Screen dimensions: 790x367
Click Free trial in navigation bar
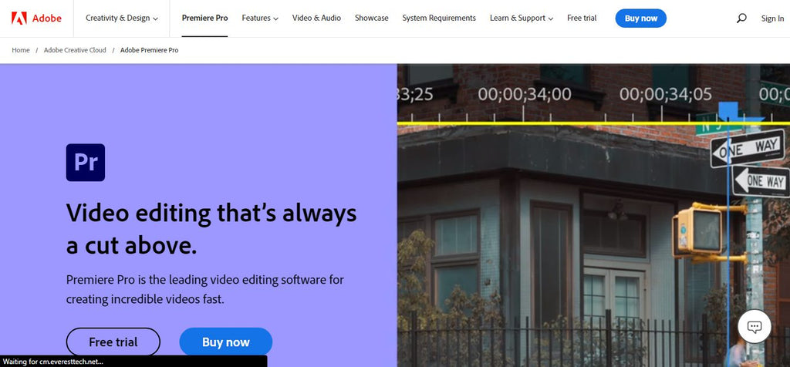coord(582,19)
